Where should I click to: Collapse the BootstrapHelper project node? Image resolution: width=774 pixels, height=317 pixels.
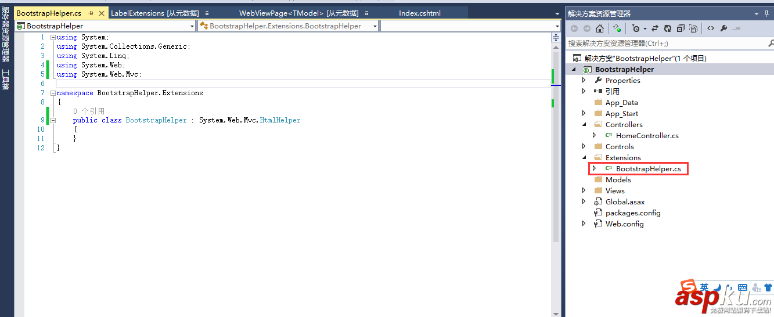[574, 69]
